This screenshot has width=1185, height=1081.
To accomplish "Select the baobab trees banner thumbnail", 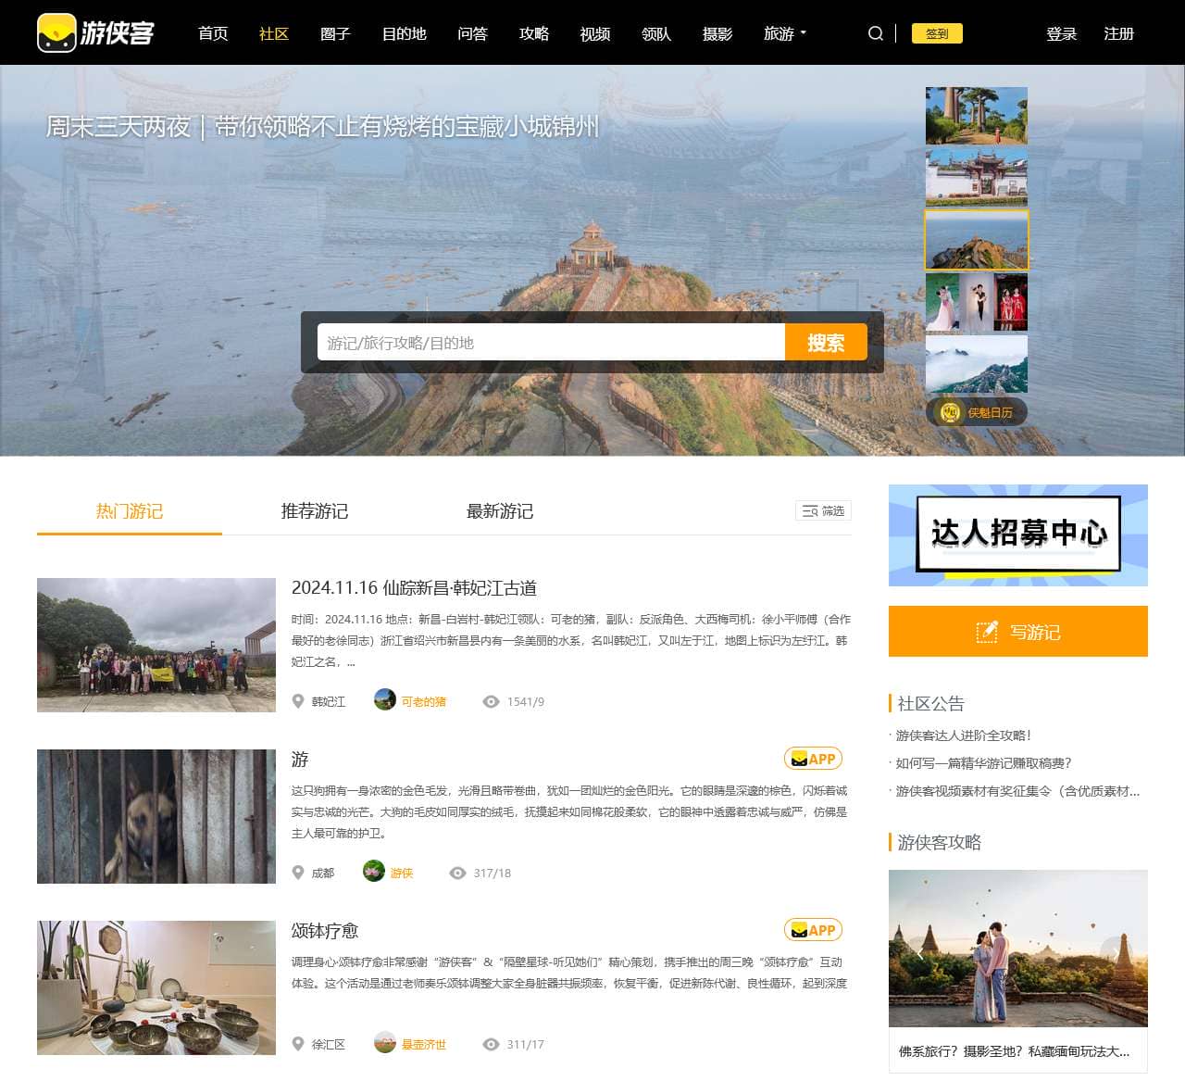I will 976,116.
